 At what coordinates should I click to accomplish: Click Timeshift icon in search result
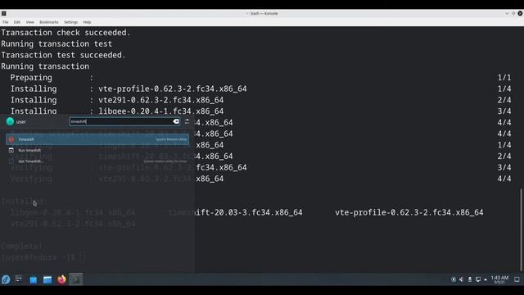11,139
